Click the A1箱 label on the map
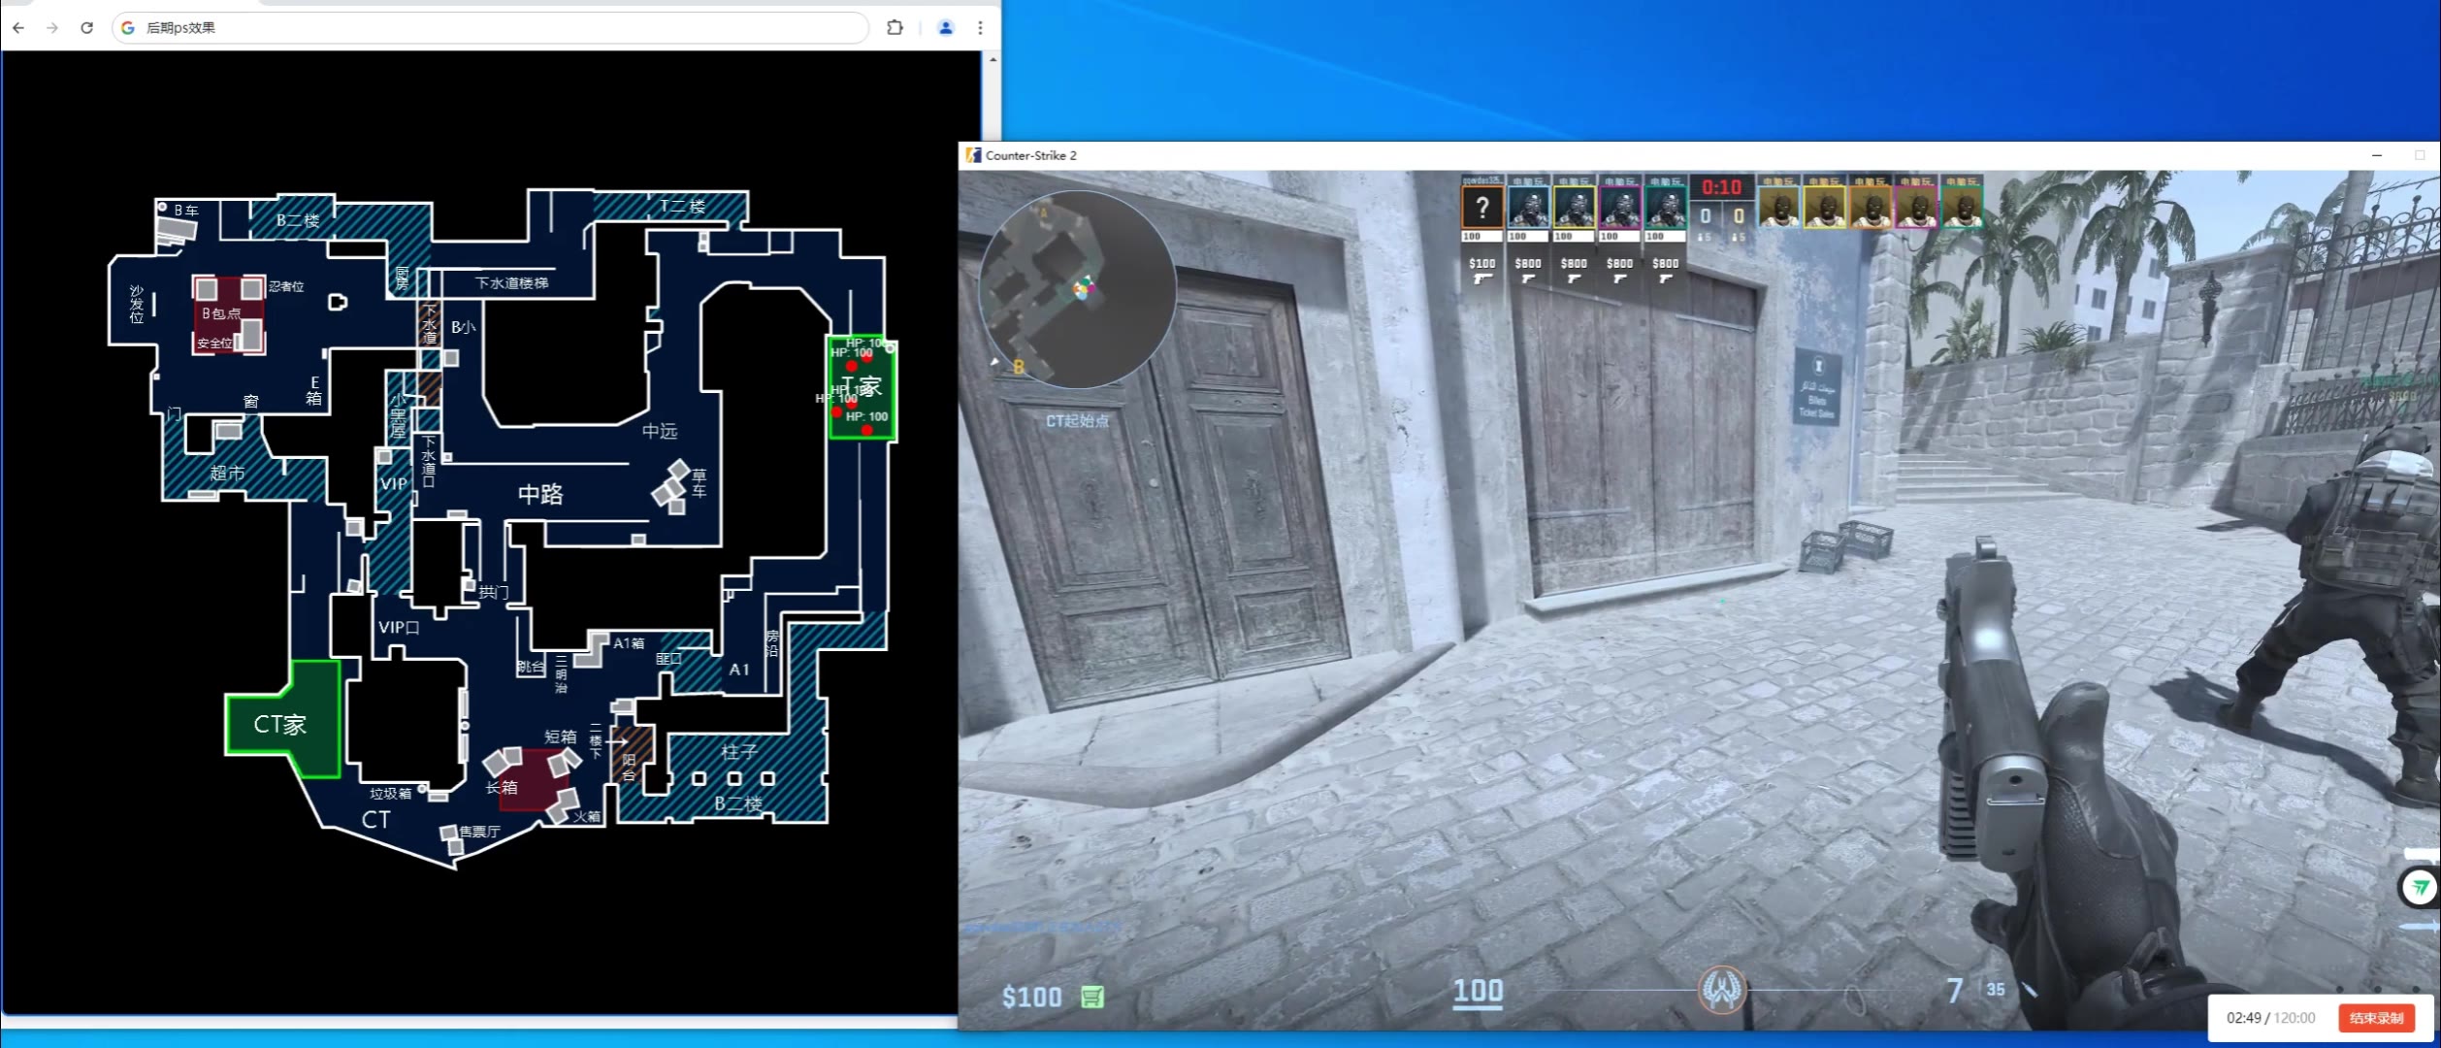The width and height of the screenshot is (2441, 1048). coord(629,642)
